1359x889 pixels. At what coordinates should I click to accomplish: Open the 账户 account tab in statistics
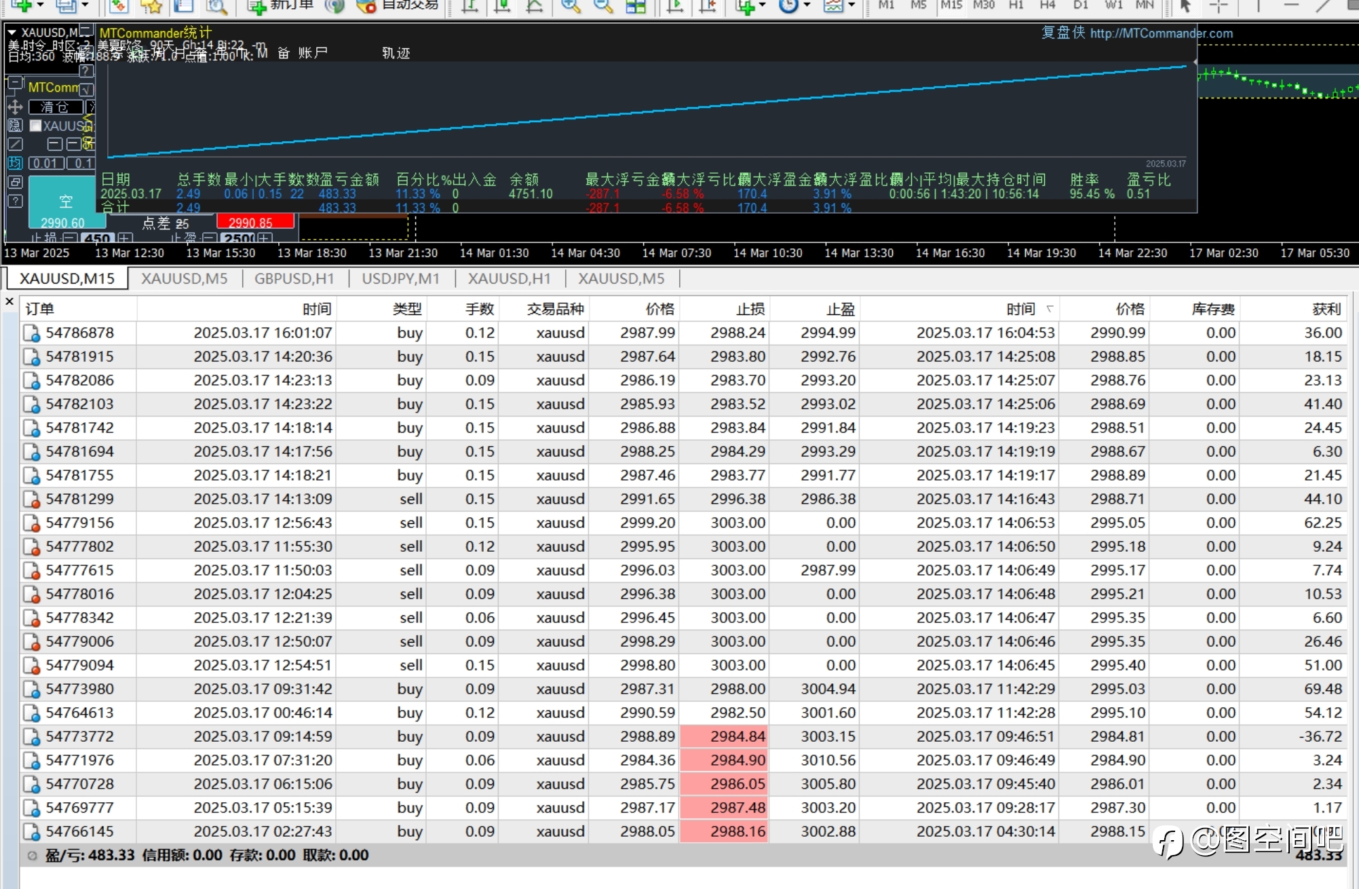tap(313, 53)
